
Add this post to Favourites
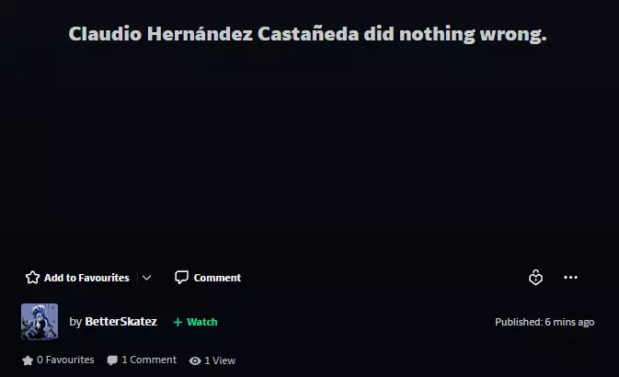pyautogui.click(x=77, y=278)
